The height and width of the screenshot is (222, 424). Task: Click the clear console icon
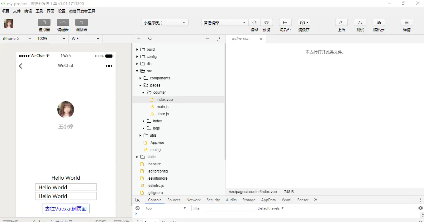coord(138,208)
